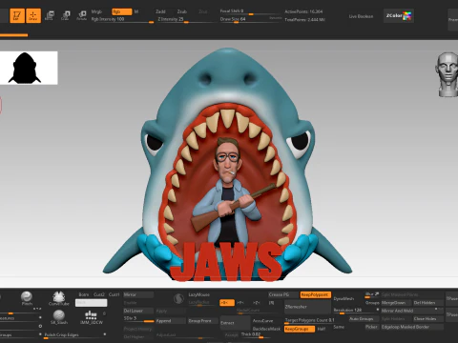This screenshot has width=458, height=343.
Task: Click the Del Hidden button
Action: coord(428,303)
